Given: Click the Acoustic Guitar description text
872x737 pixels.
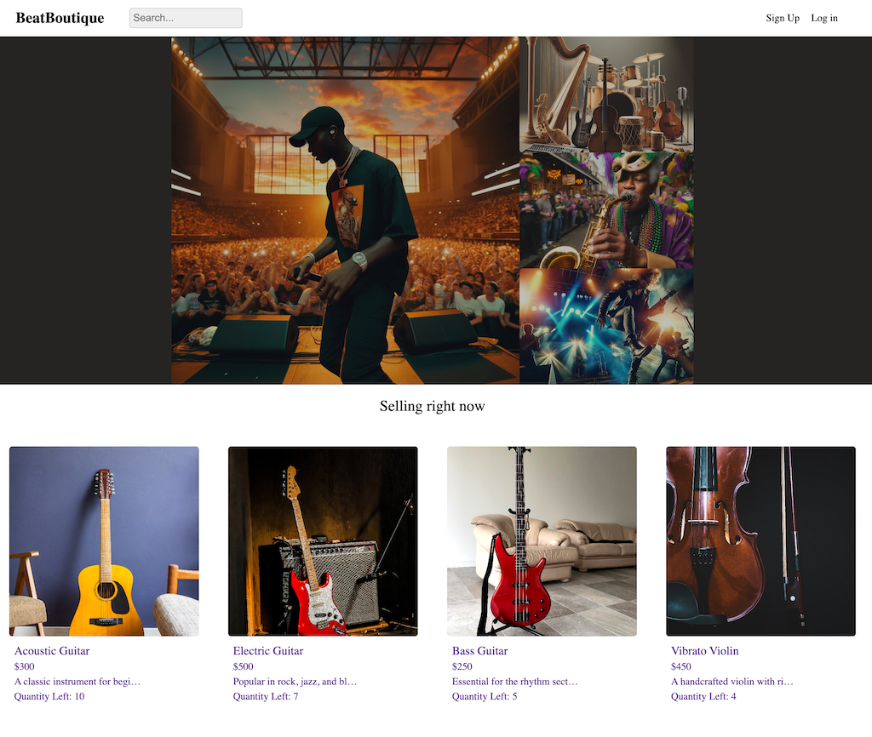Looking at the screenshot, I should click(77, 682).
